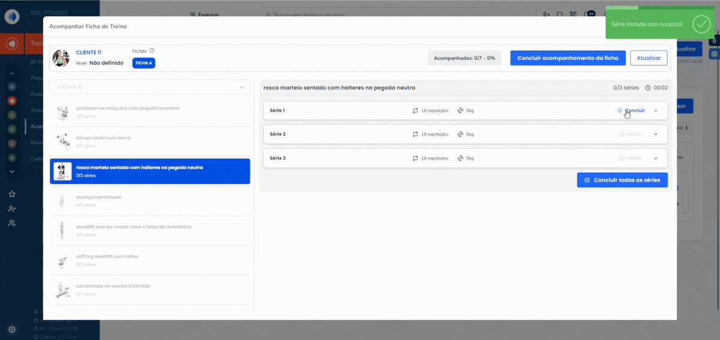This screenshot has width=720, height=340.
Task: Click Concluir acompanhamento da ficha button
Action: coord(568,58)
